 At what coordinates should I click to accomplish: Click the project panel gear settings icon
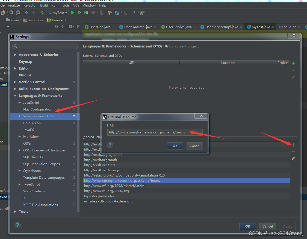coord(72,26)
